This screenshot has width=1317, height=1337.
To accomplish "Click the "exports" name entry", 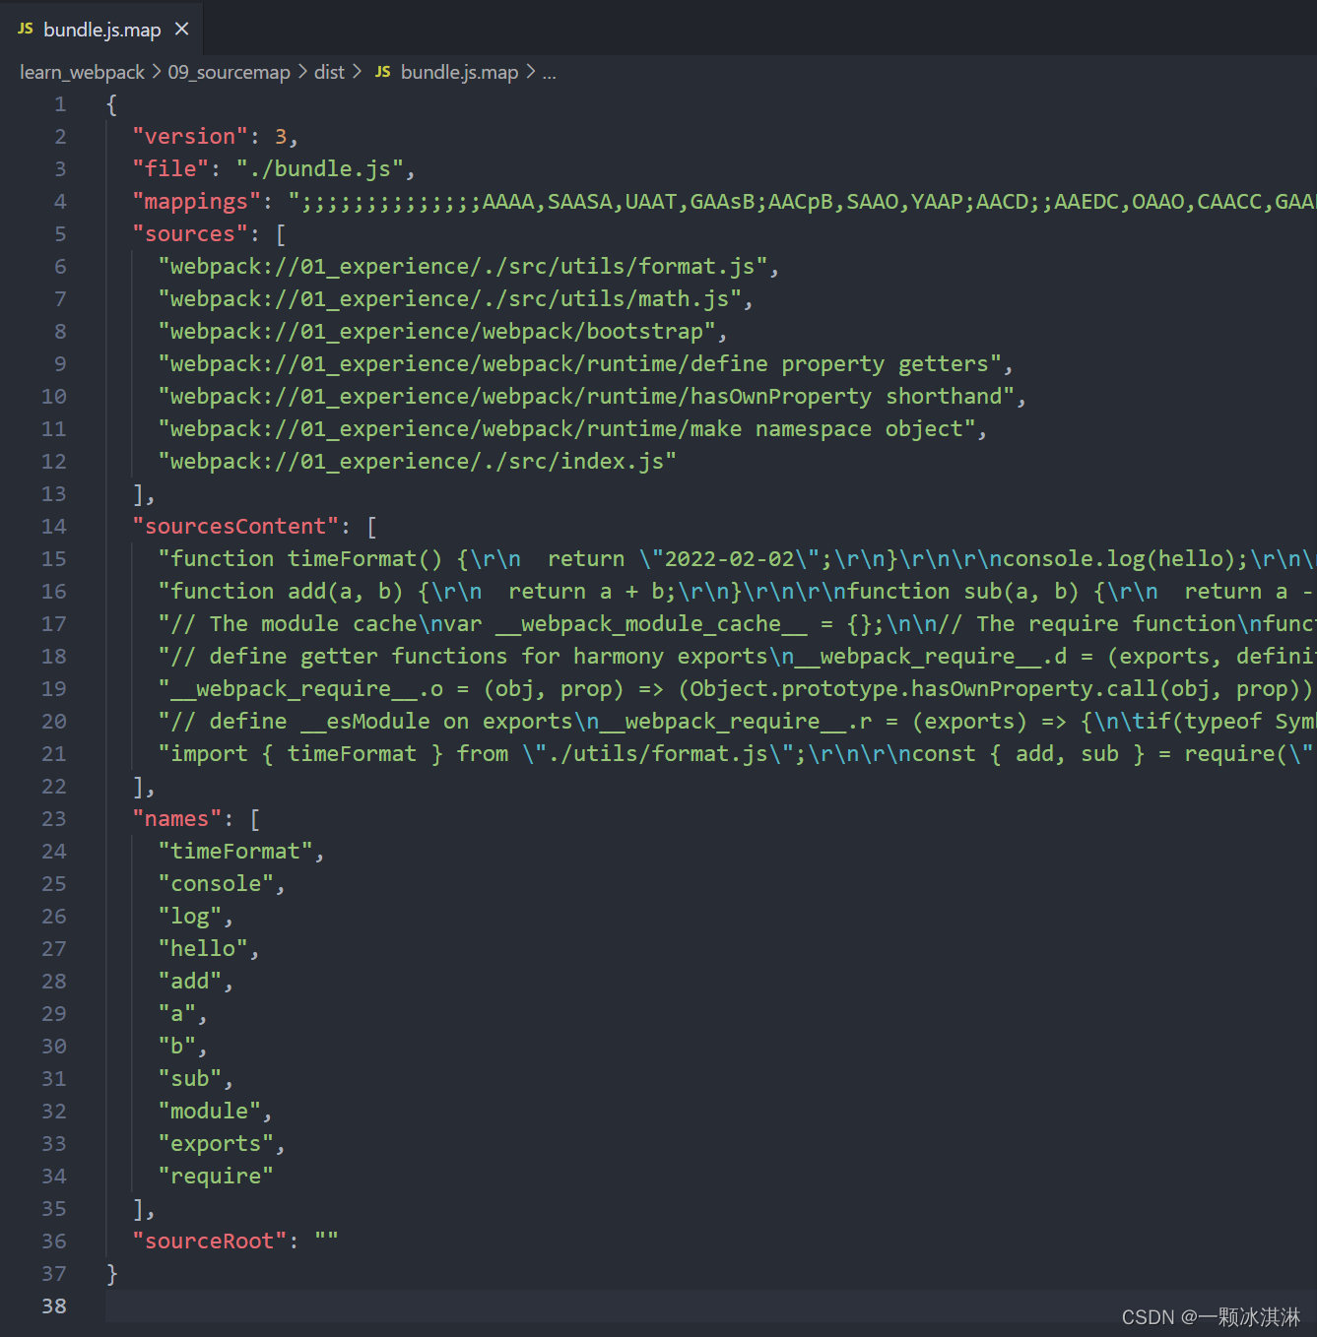I will (216, 1144).
